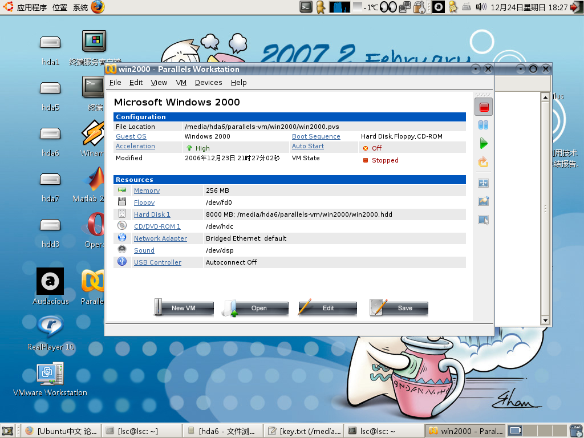Open the 系统 System menu
This screenshot has height=438, width=584.
80,7
